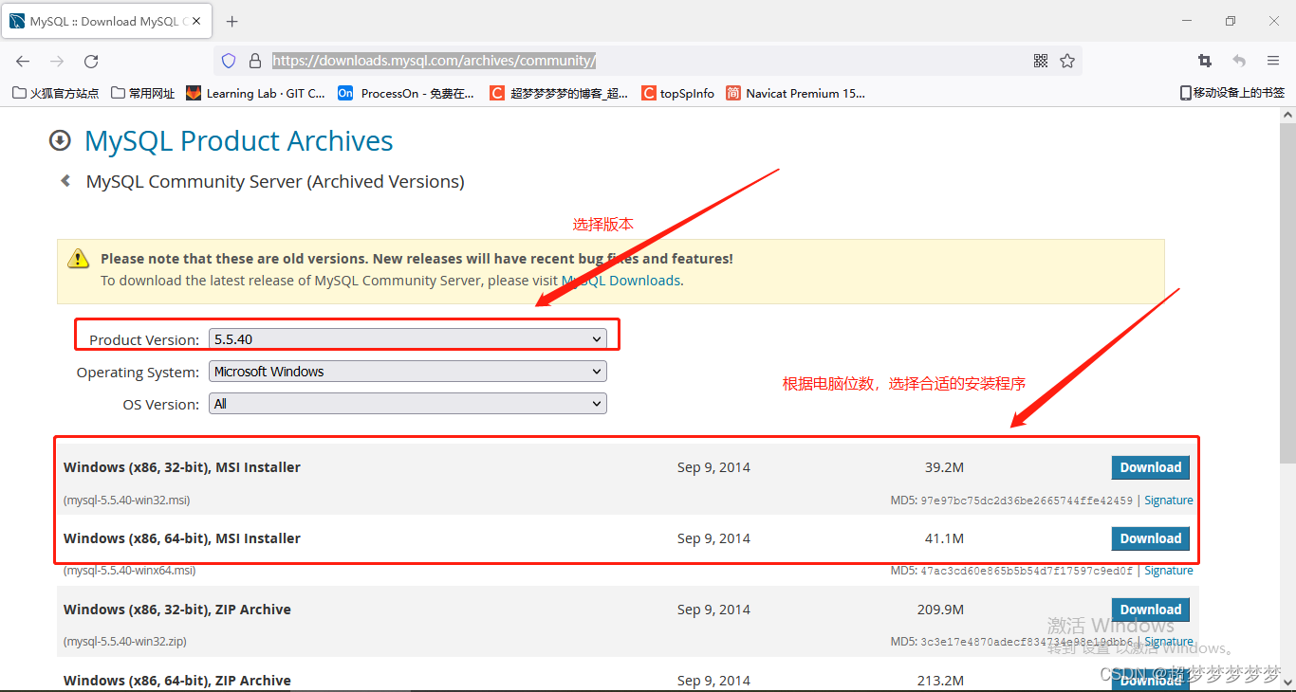Open 火狐官方站点 bookmark folder
The width and height of the screenshot is (1296, 692).
pyautogui.click(x=56, y=93)
